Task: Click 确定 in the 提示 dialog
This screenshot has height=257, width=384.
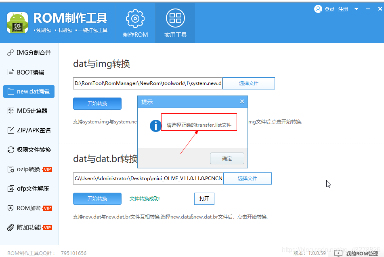Action: coord(227,159)
